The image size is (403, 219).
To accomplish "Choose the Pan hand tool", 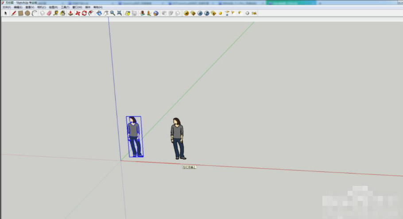I will pos(106,13).
